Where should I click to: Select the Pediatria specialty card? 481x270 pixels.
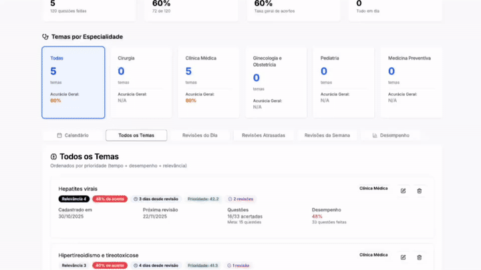[x=343, y=82]
